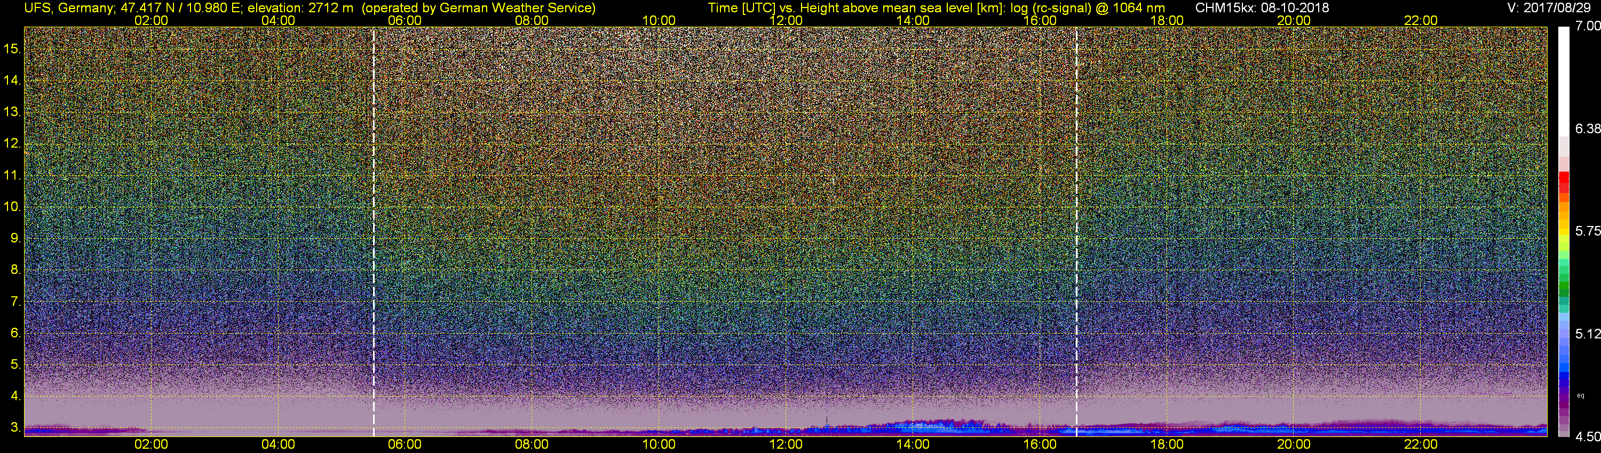
Task: Click '22:00' on the bottom time axis
Action: 1421,444
